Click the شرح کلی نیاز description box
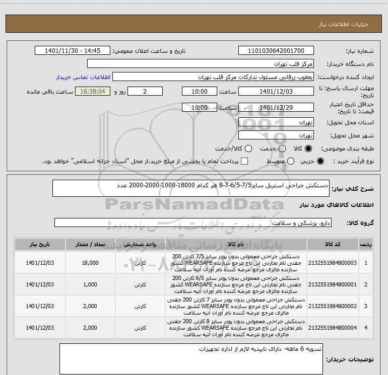Screen dimensions: 388x375 click(x=191, y=188)
